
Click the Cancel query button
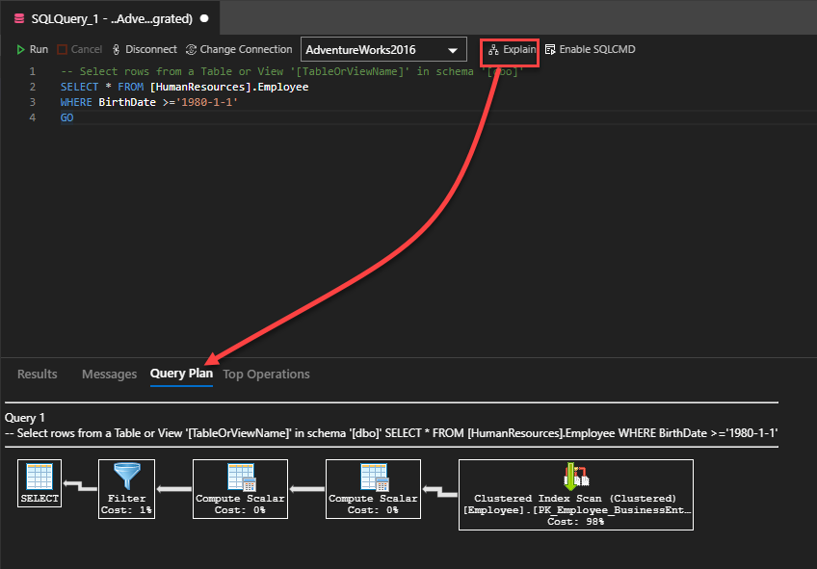pos(80,49)
